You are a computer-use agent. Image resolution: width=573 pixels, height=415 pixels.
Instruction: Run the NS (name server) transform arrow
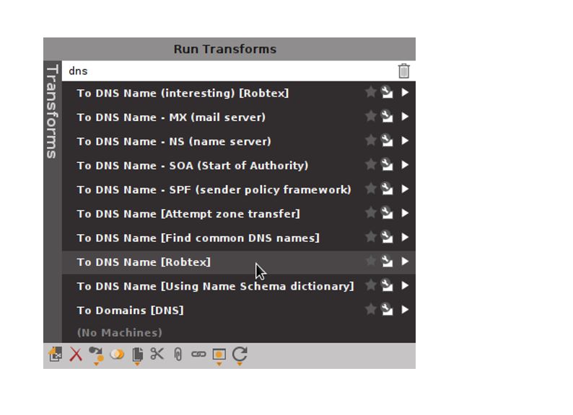pos(405,140)
